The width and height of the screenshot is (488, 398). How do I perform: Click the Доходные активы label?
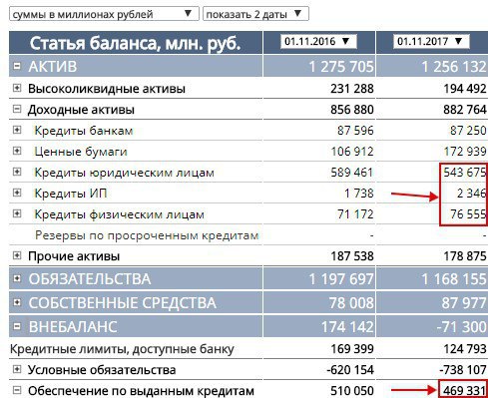click(81, 110)
